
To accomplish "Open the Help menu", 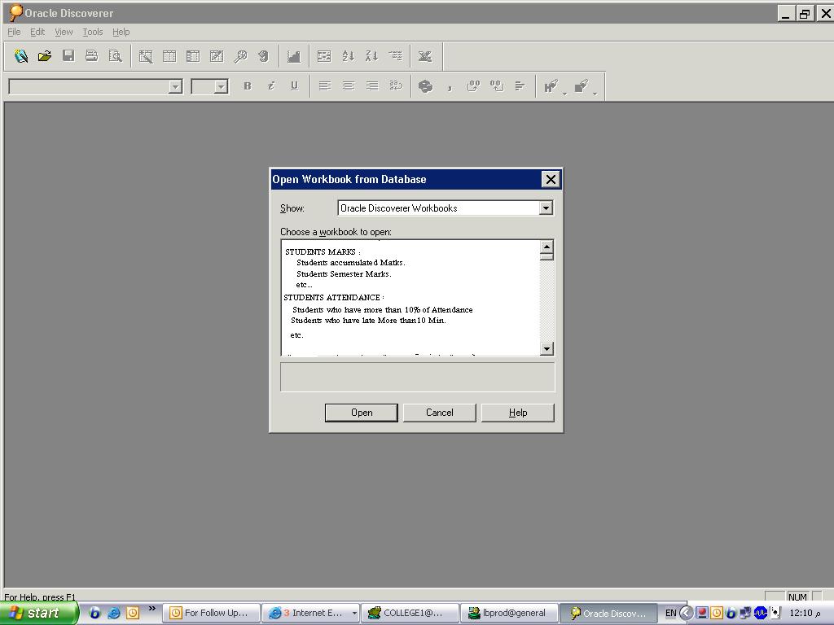I will click(121, 32).
